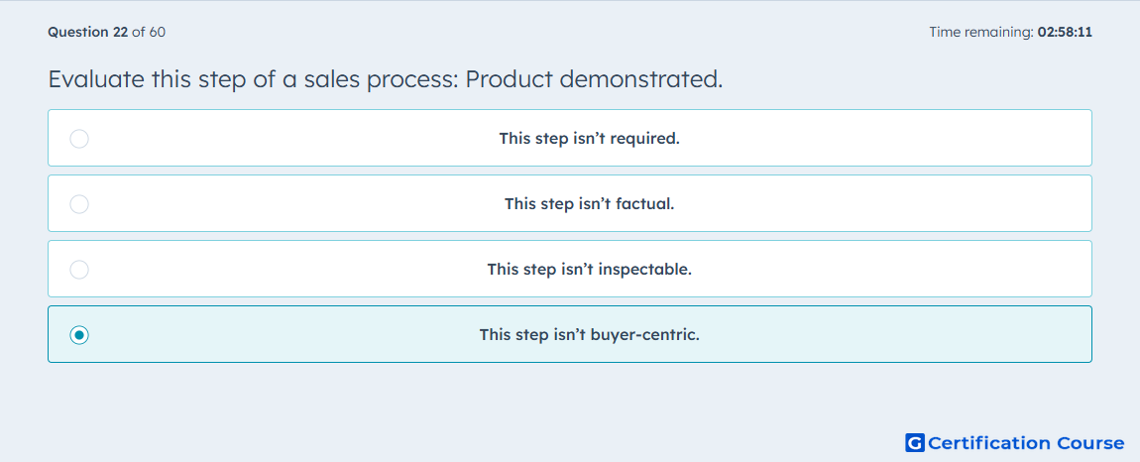Image resolution: width=1140 pixels, height=462 pixels.
Task: Click the blue G logo icon
Action: 915,442
